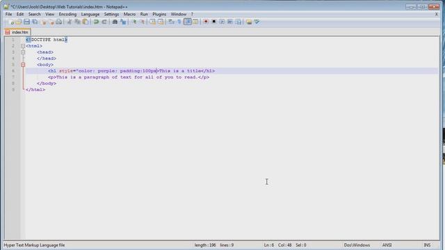Click 'Hyper Text Markup Language file' status text
Image resolution: width=445 pixels, height=250 pixels.
tap(34, 245)
